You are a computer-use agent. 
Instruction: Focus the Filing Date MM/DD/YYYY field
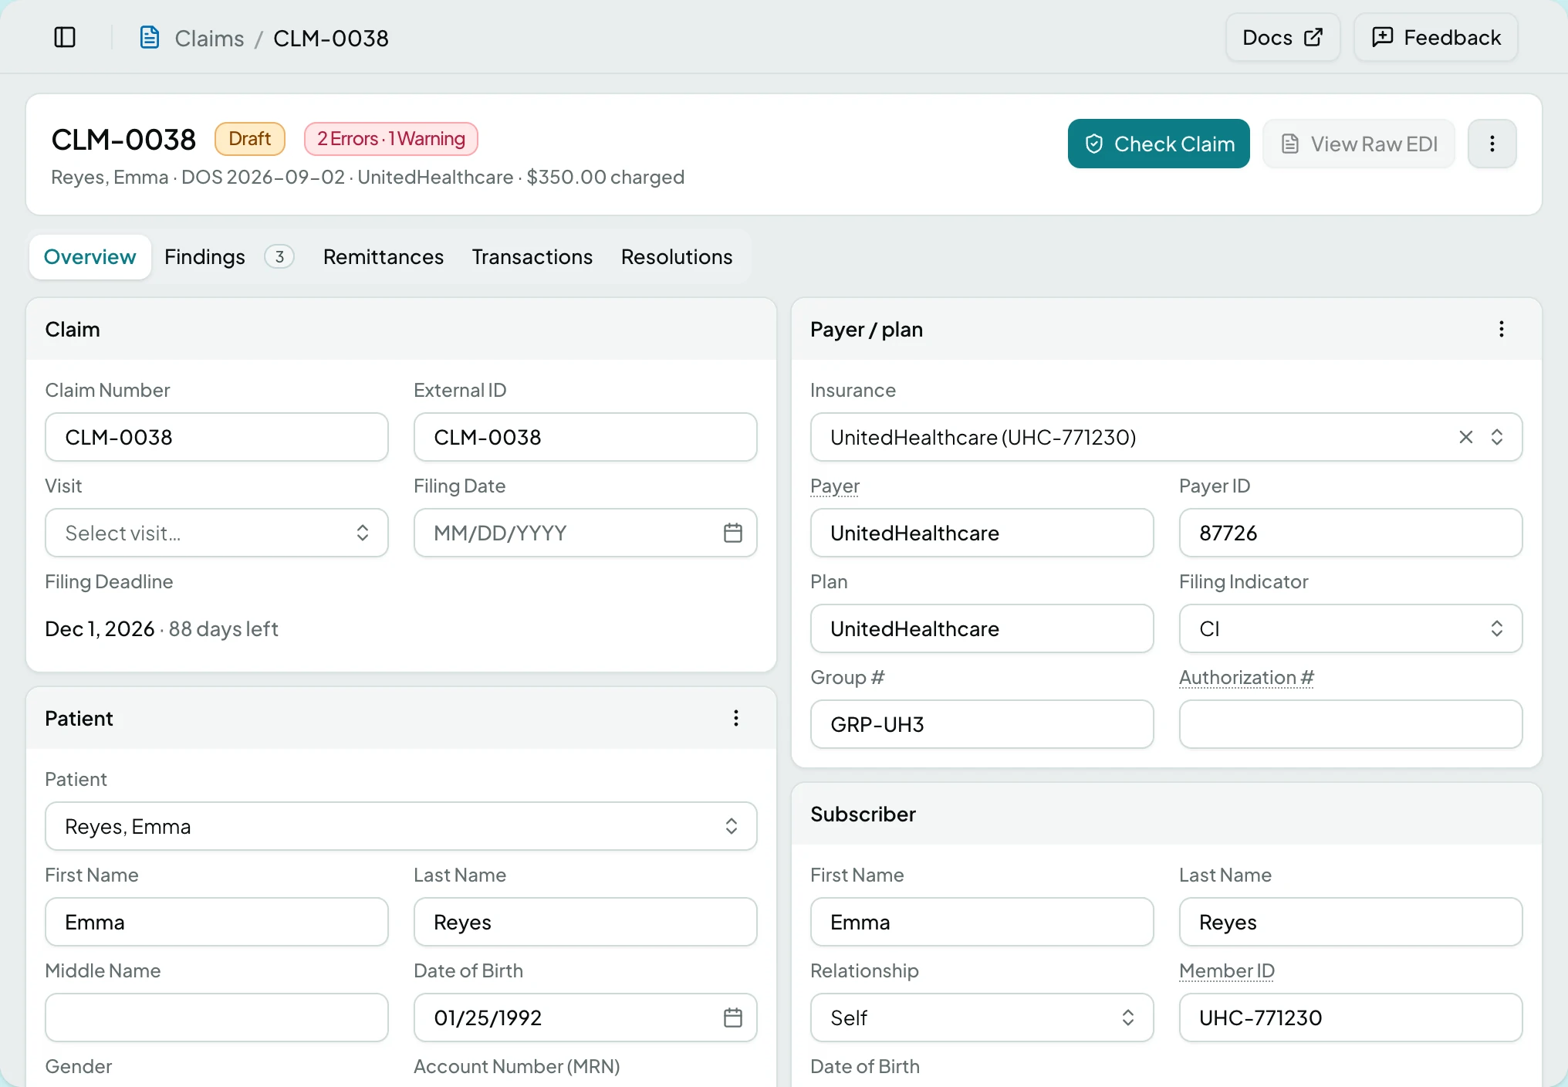pyautogui.click(x=585, y=533)
